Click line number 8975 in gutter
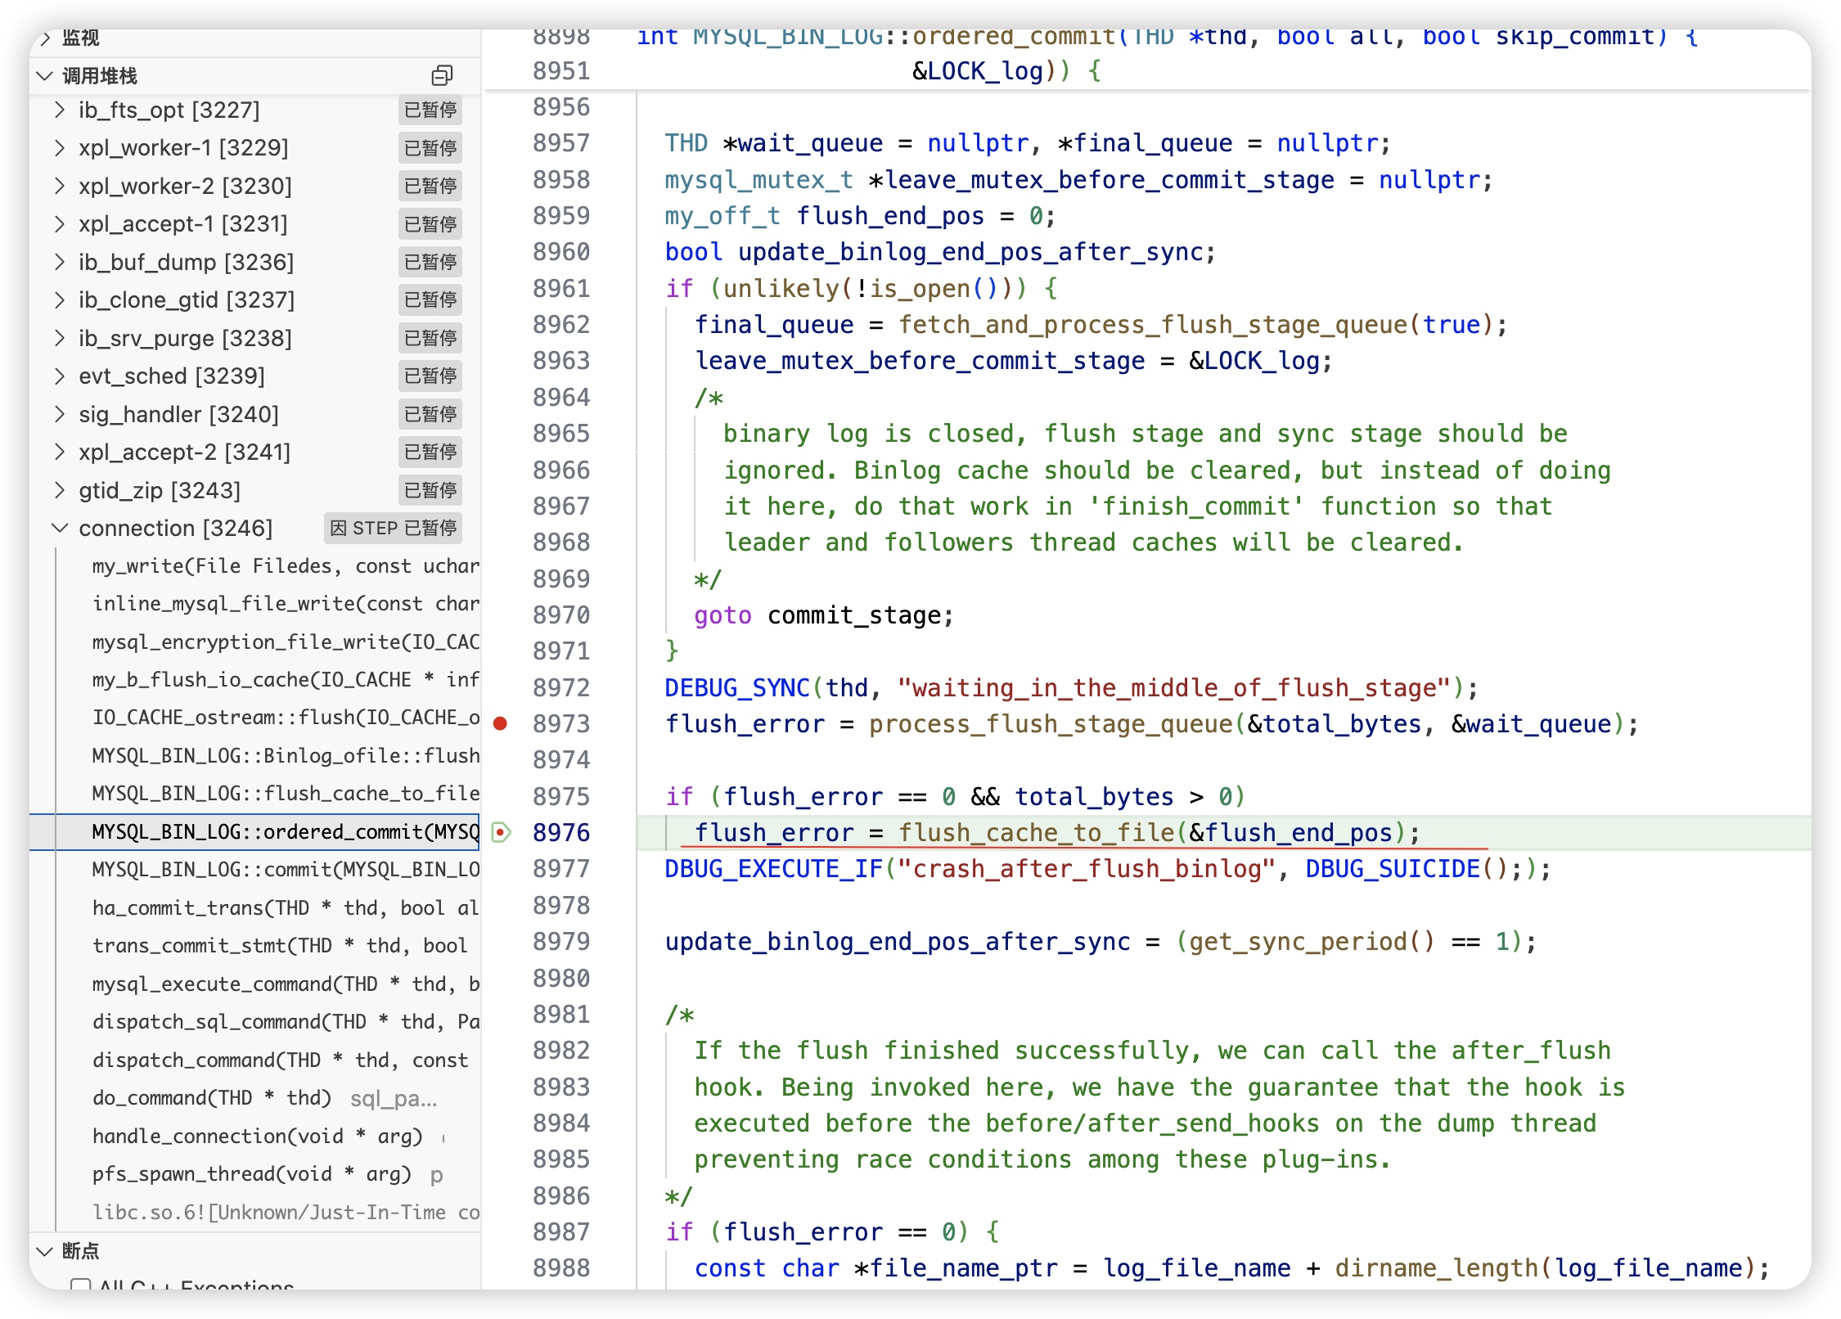Image resolution: width=1841 pixels, height=1319 pixels. pos(560,796)
